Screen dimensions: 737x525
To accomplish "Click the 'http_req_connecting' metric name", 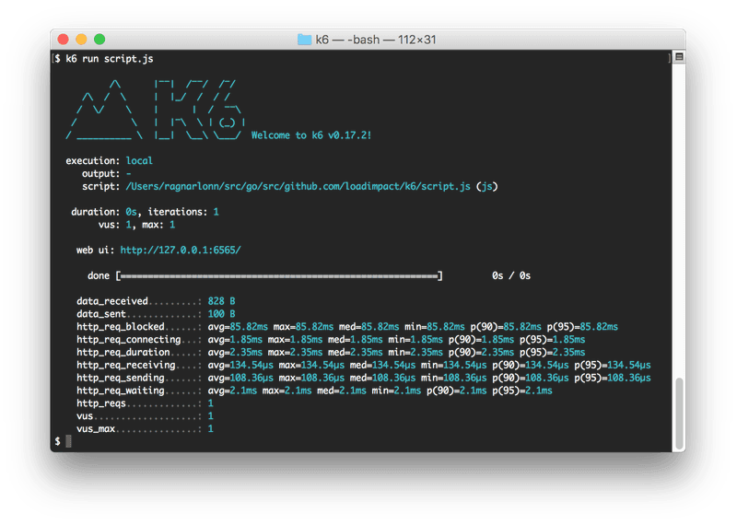I will pos(129,339).
